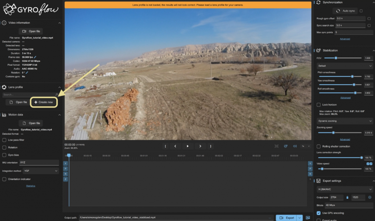The image size is (375, 221).
Task: Step back one frame
Action: (x=175, y=146)
